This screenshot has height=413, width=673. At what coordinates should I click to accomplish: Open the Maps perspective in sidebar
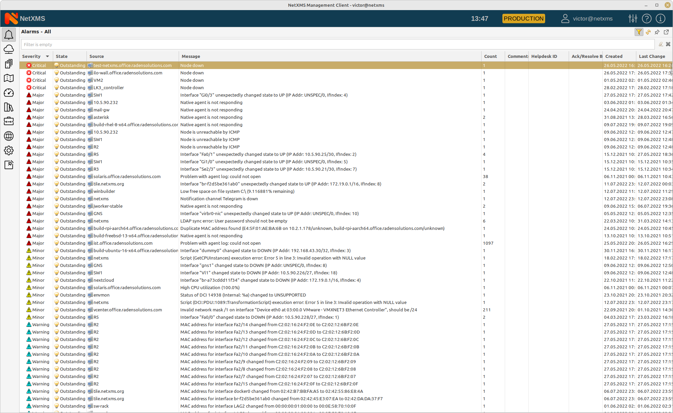[9, 78]
